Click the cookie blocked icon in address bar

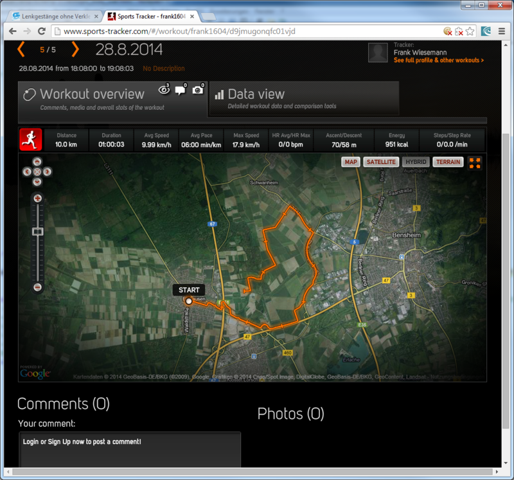click(x=448, y=31)
